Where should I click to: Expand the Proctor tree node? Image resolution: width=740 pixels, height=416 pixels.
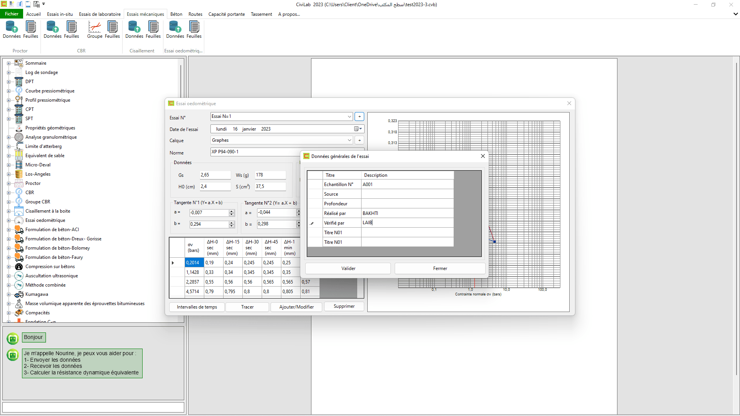pyautogui.click(x=8, y=183)
